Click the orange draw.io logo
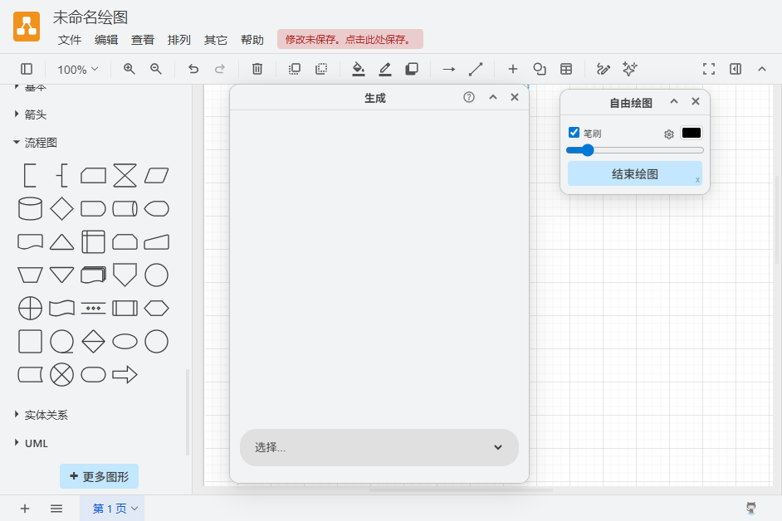This screenshot has width=782, height=521. point(27,27)
